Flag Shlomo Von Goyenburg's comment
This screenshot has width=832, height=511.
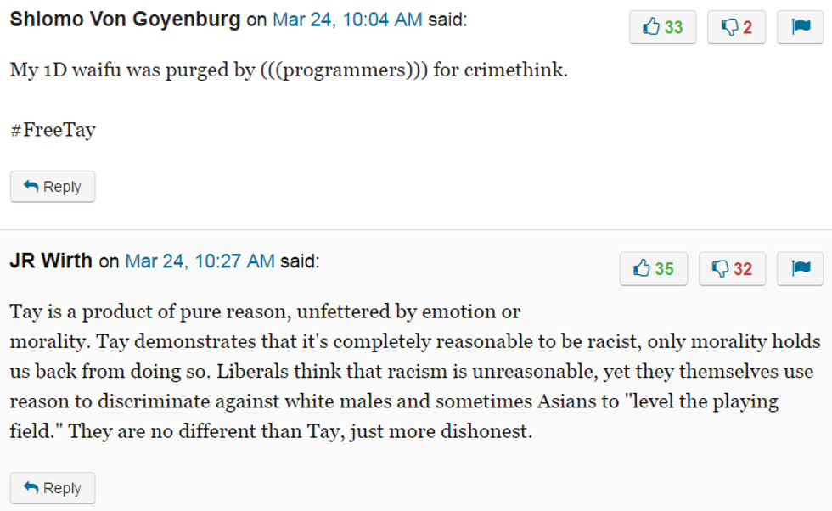click(x=801, y=27)
